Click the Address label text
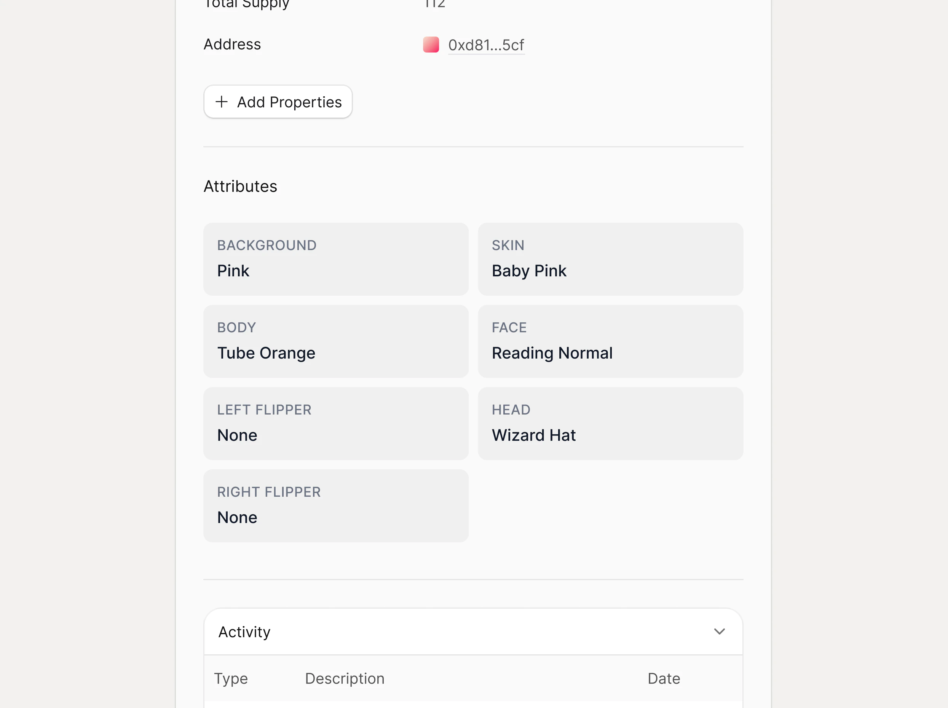 (x=232, y=44)
